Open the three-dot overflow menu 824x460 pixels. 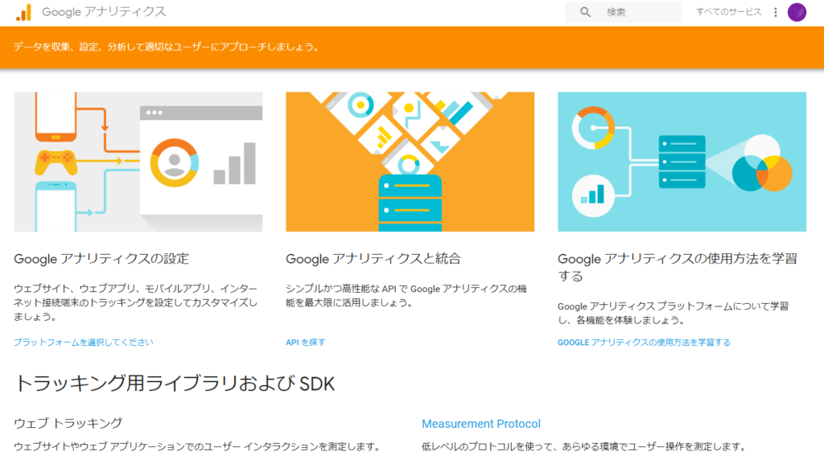[776, 12]
